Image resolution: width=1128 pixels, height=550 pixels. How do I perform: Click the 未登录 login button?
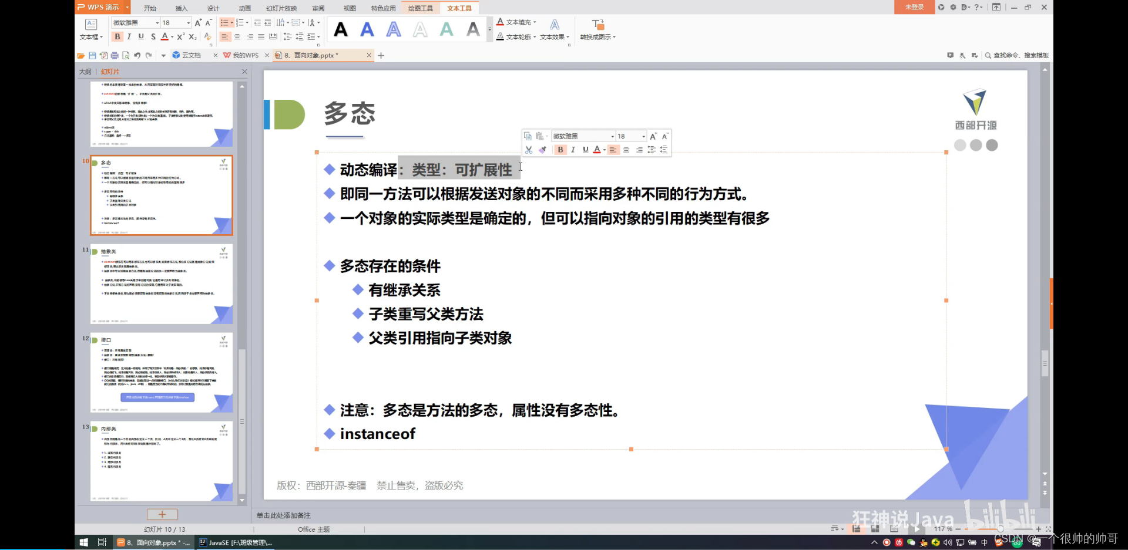(914, 7)
